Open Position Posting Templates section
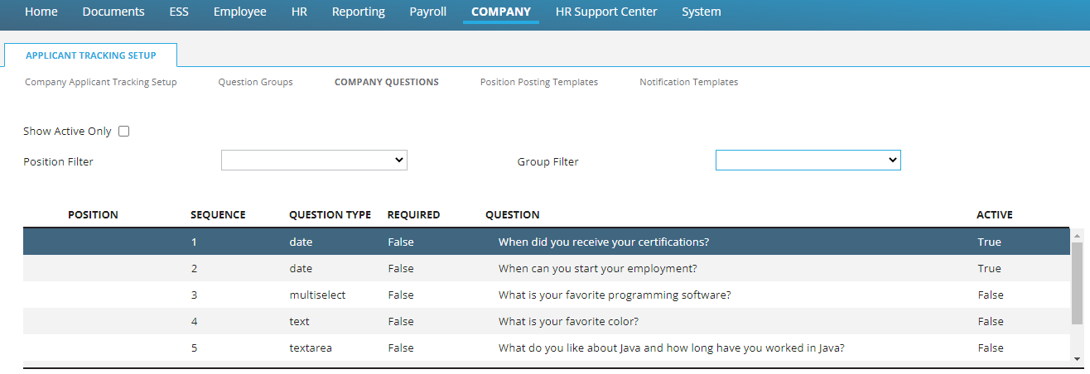The width and height of the screenshot is (1090, 374). (539, 82)
